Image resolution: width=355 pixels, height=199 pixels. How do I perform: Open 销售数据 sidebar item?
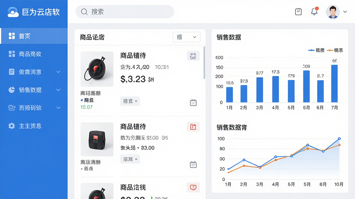point(34,90)
